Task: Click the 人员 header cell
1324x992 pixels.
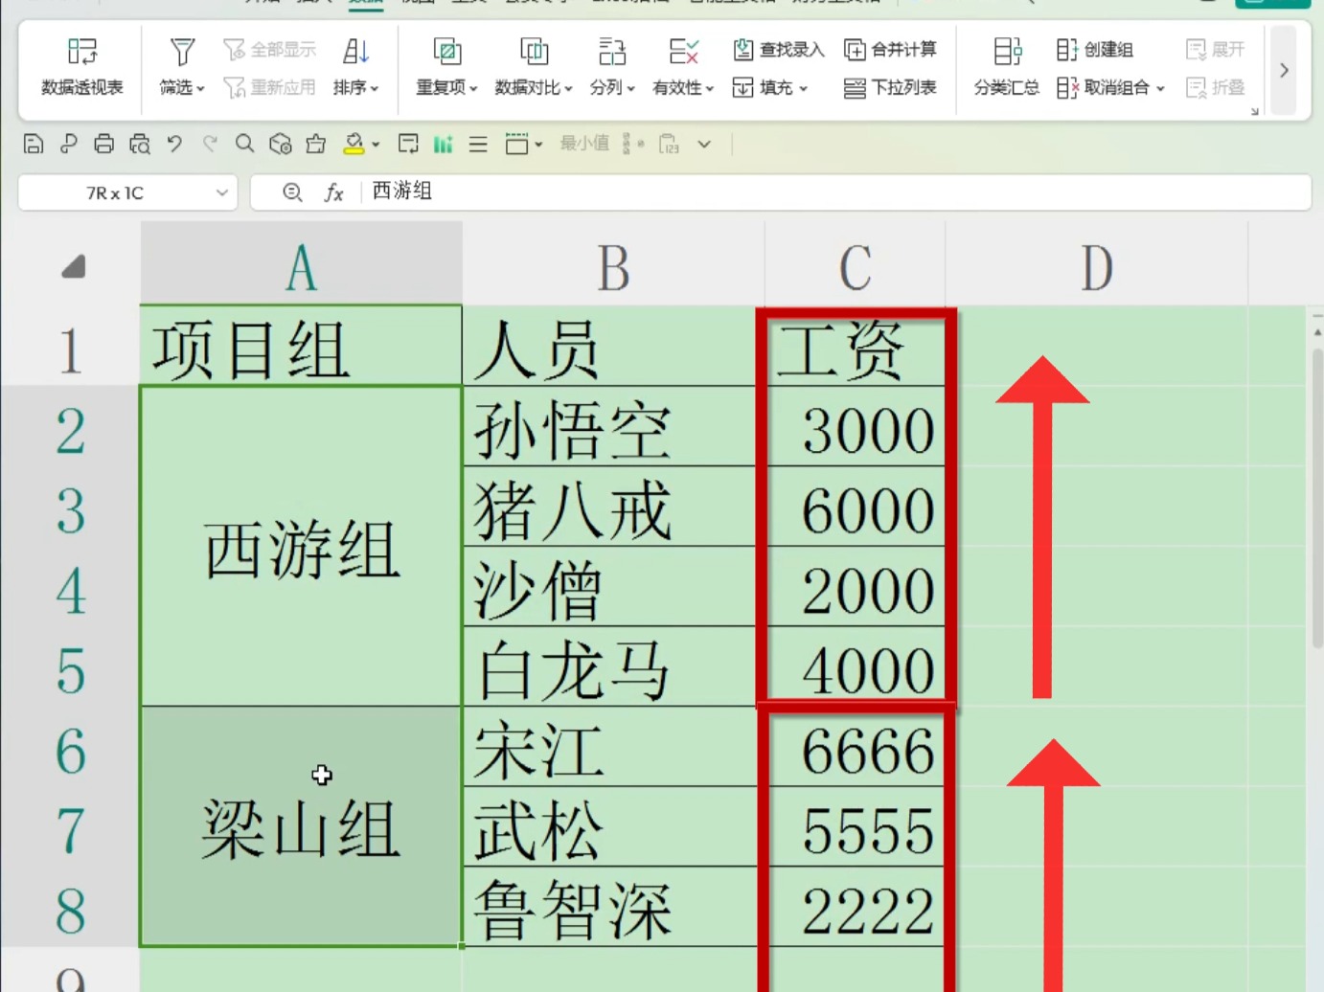Action: [x=613, y=347]
